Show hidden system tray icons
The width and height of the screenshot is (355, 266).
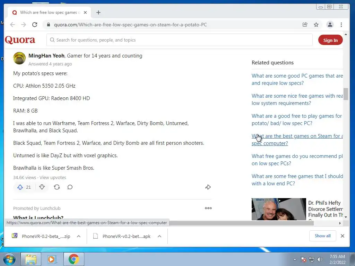295,259
